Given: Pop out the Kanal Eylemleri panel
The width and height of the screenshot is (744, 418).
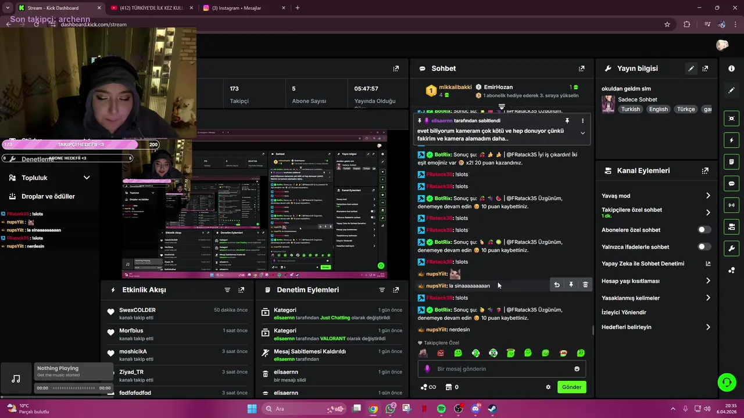Looking at the screenshot, I should [705, 171].
